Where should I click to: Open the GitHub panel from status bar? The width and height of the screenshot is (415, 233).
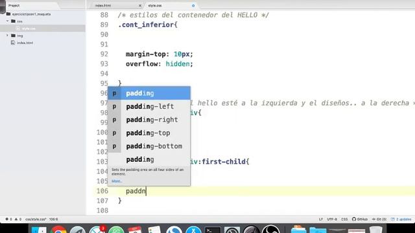tap(360, 219)
